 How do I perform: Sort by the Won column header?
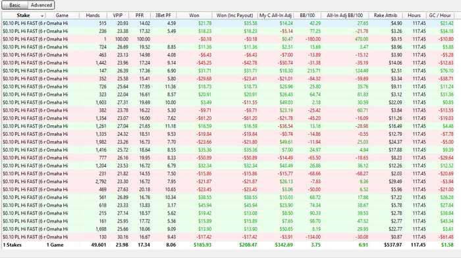(194, 15)
